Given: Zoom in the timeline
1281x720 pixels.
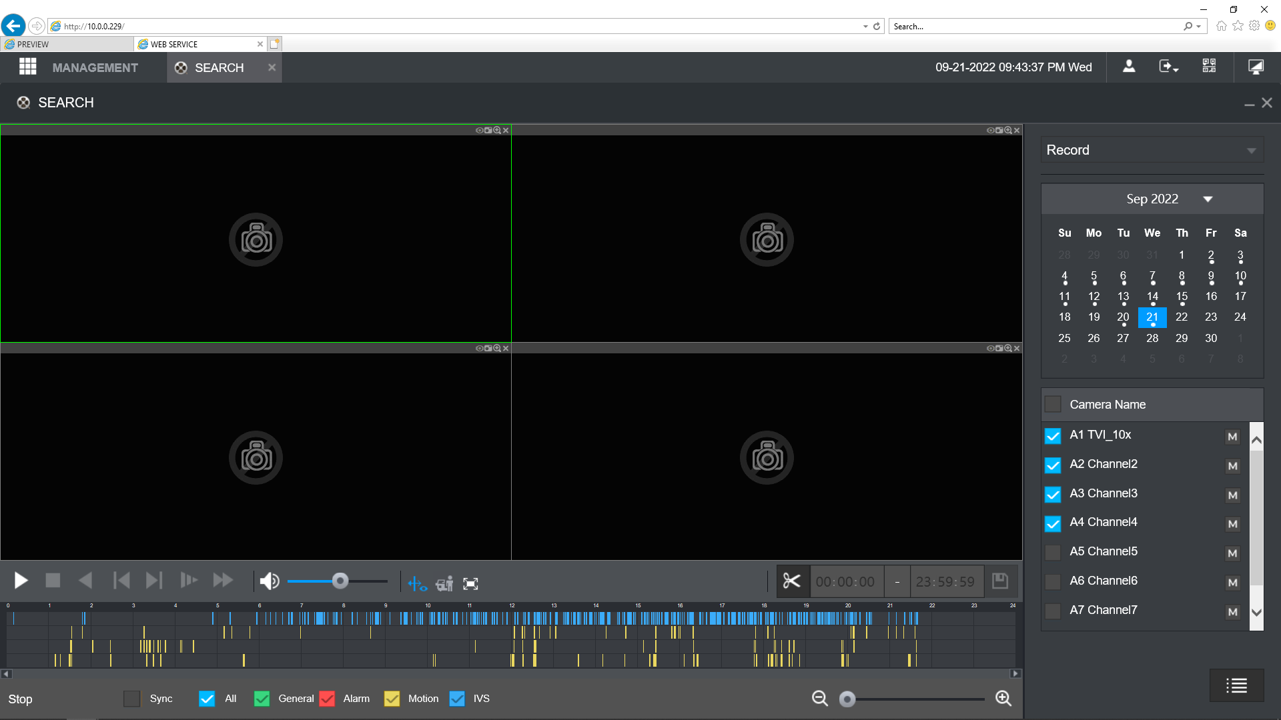Looking at the screenshot, I should click(1003, 699).
